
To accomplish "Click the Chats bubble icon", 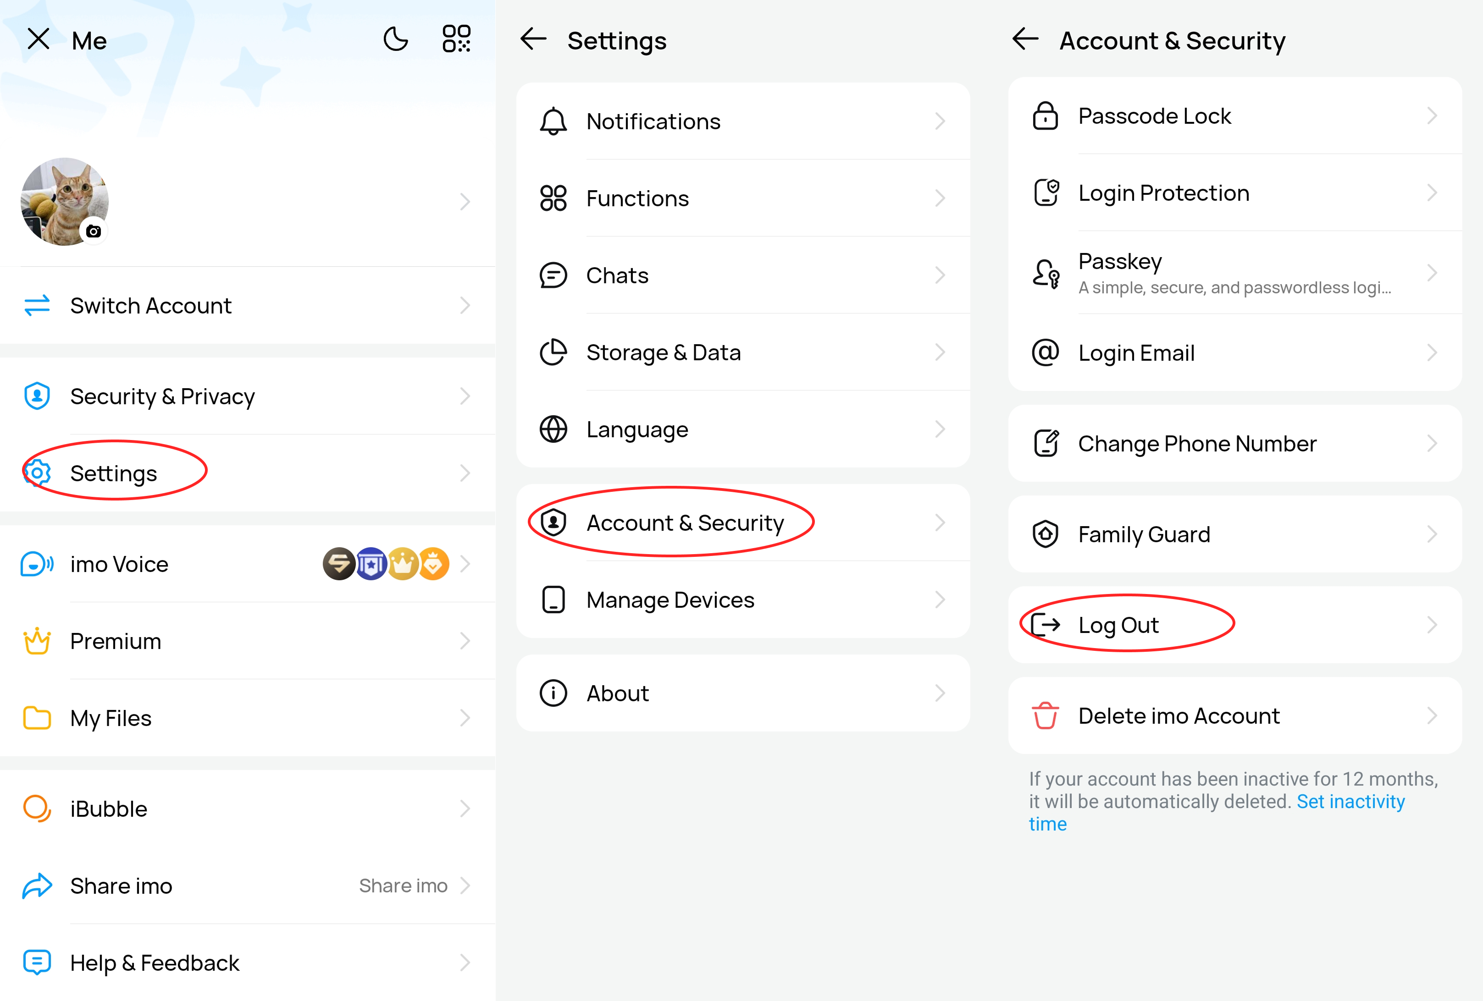I will tap(553, 275).
